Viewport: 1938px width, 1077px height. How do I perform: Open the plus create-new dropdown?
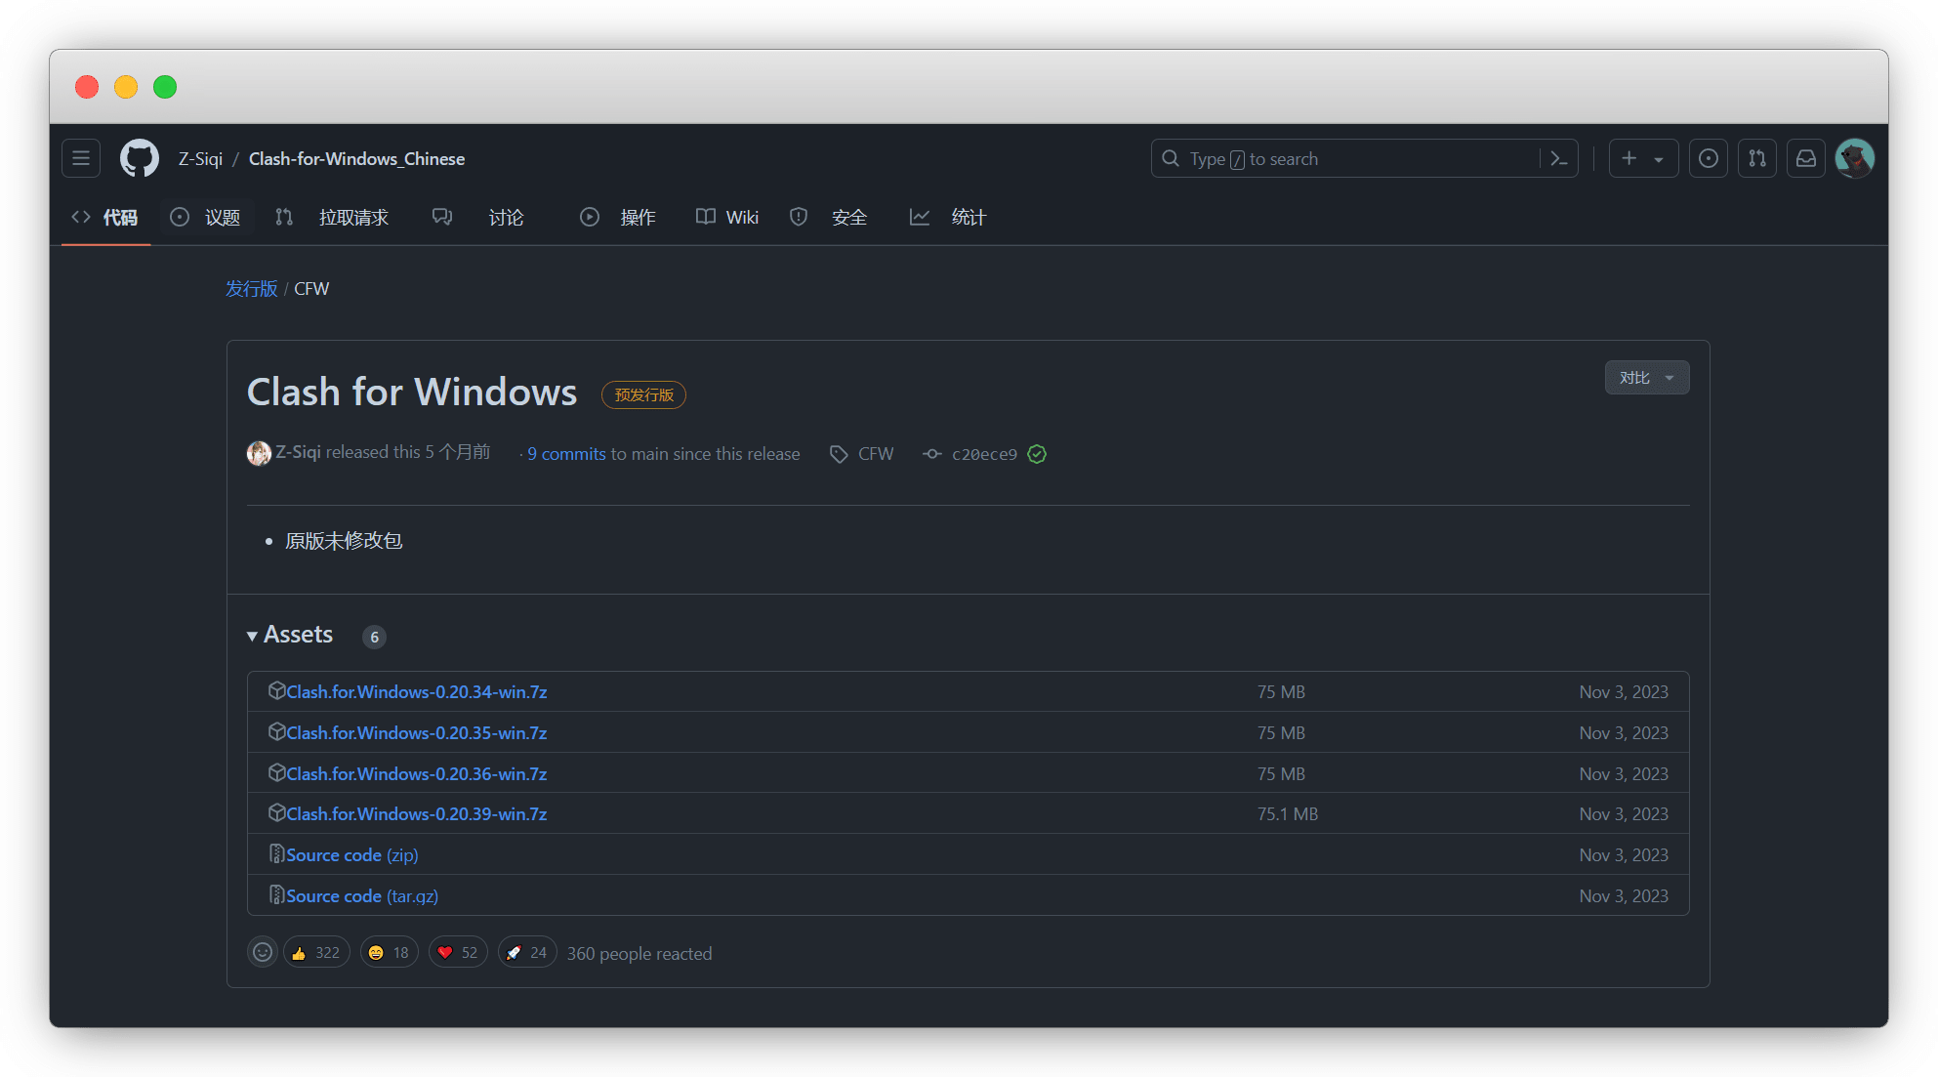[x=1642, y=158]
